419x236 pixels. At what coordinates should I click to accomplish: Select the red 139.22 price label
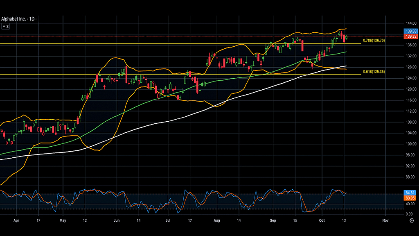411,36
